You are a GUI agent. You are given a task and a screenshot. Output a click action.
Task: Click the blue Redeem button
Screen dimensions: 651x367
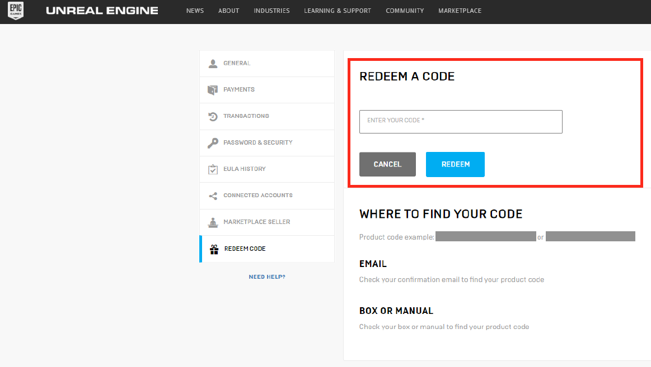pyautogui.click(x=455, y=164)
